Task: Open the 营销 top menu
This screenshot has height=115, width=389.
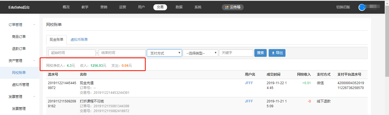Action: 104,7
